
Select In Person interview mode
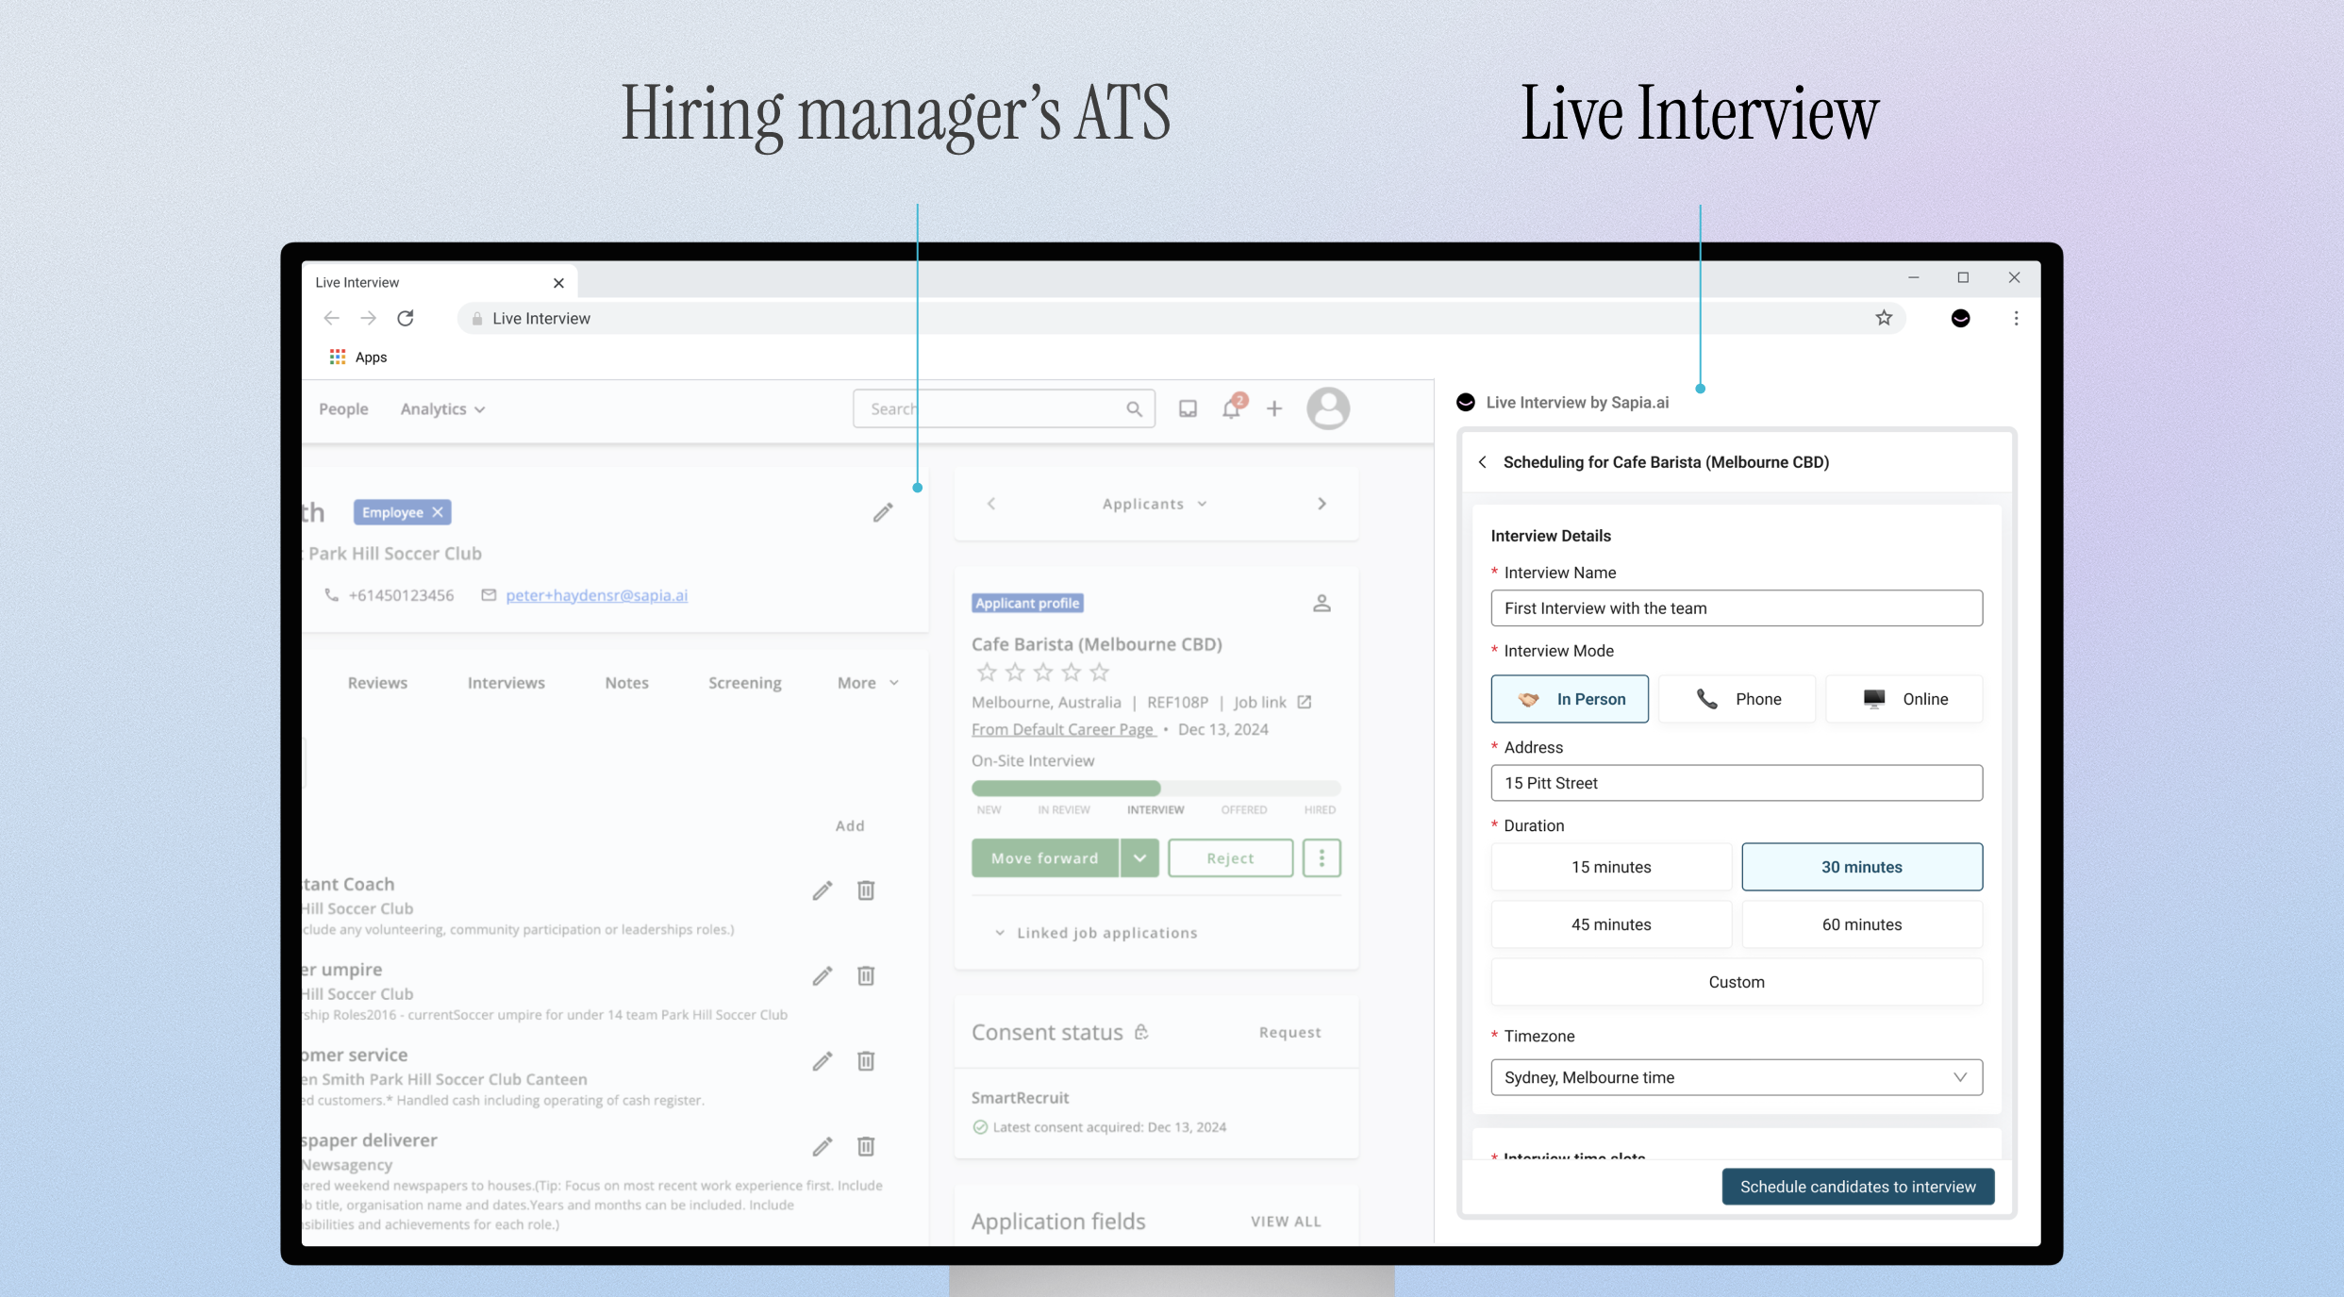point(1570,699)
